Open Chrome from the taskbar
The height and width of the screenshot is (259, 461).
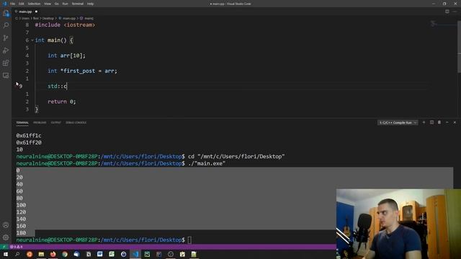[x=65, y=254]
